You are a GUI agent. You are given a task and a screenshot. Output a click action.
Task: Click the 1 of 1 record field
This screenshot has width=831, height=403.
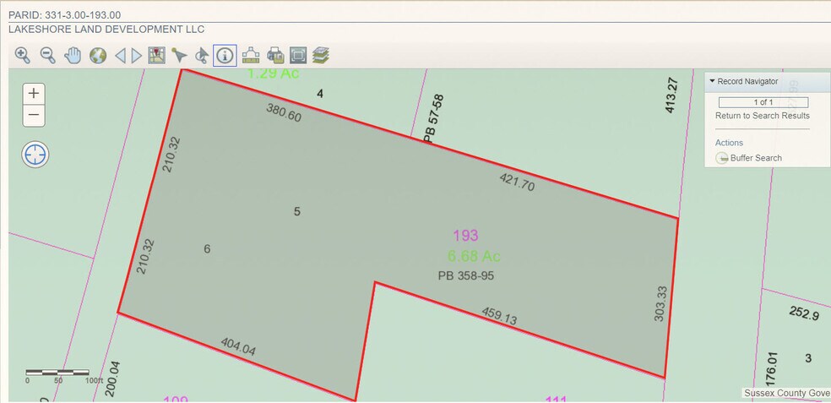(763, 102)
